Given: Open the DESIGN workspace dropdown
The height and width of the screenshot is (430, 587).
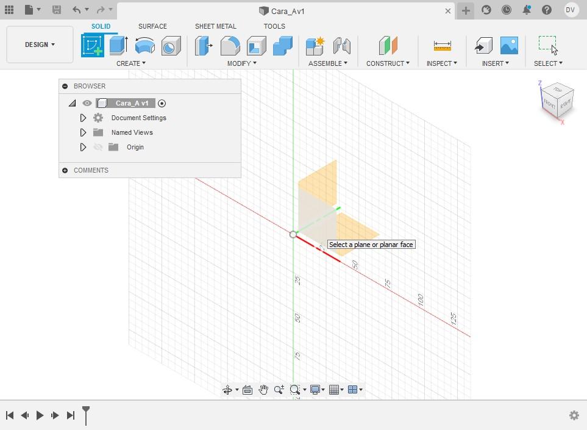Looking at the screenshot, I should (40, 45).
